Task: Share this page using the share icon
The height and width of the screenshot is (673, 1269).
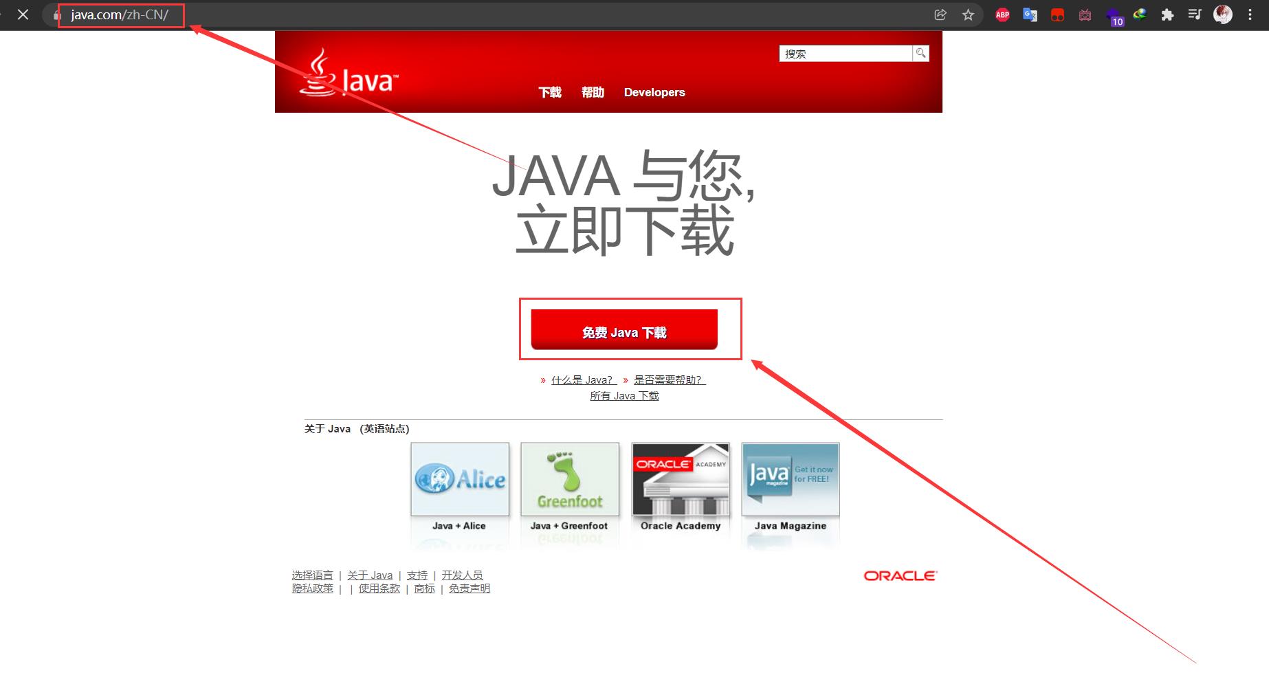Action: click(x=940, y=14)
